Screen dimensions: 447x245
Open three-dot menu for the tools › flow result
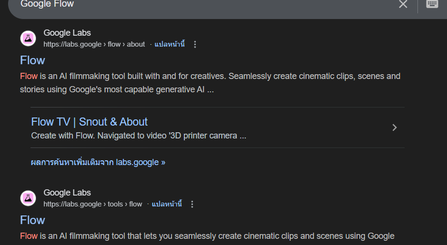coord(192,205)
